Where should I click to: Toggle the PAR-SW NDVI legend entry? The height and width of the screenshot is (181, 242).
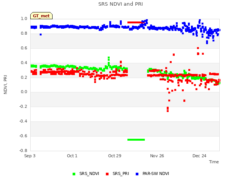pos(152,173)
